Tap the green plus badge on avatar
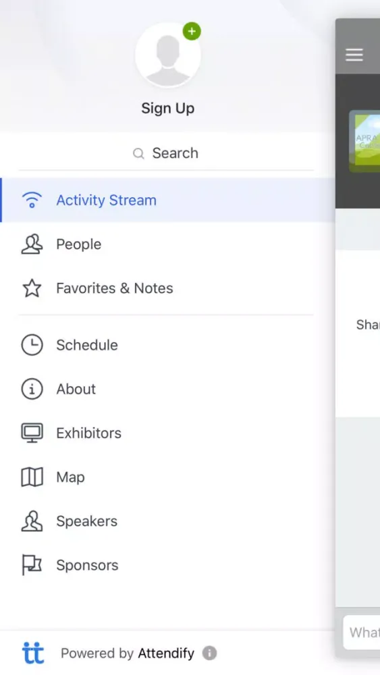Image resolution: width=380 pixels, height=675 pixels. (x=192, y=32)
